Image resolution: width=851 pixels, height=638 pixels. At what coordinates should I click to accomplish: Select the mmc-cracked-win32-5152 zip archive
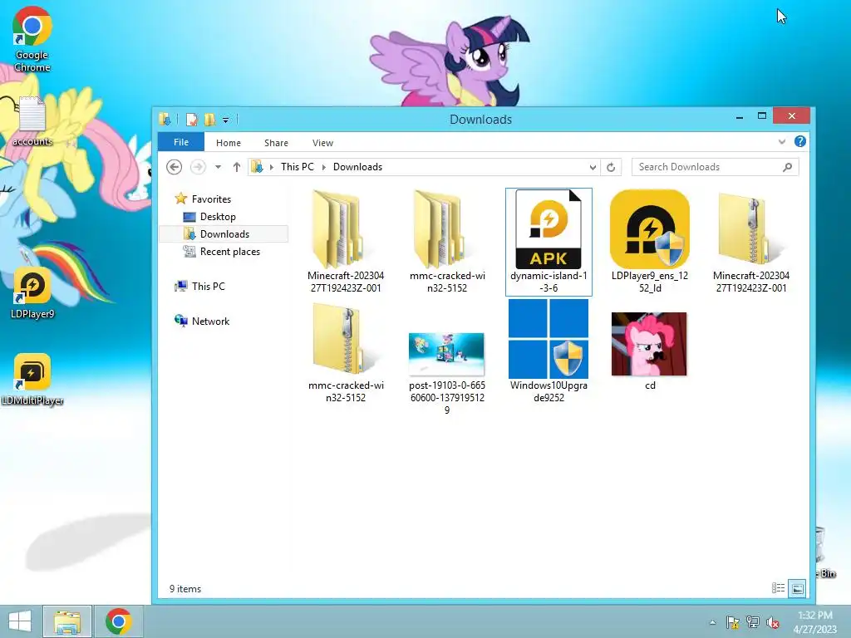[x=346, y=352]
